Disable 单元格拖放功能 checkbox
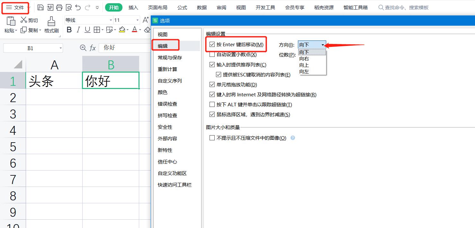This screenshot has height=228, width=475. click(x=212, y=85)
